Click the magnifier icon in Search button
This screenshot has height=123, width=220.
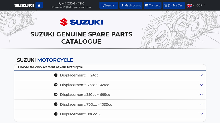coord(102,5)
